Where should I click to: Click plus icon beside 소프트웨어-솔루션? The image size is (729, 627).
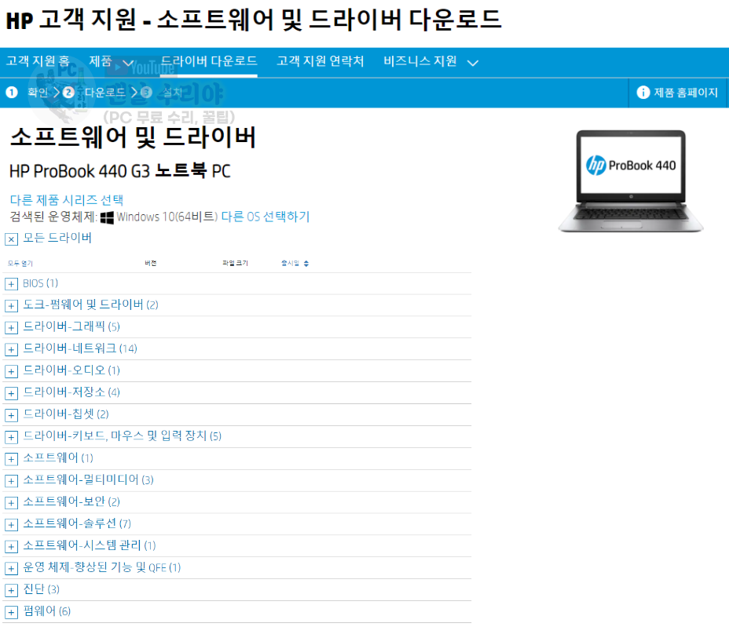[x=11, y=525]
